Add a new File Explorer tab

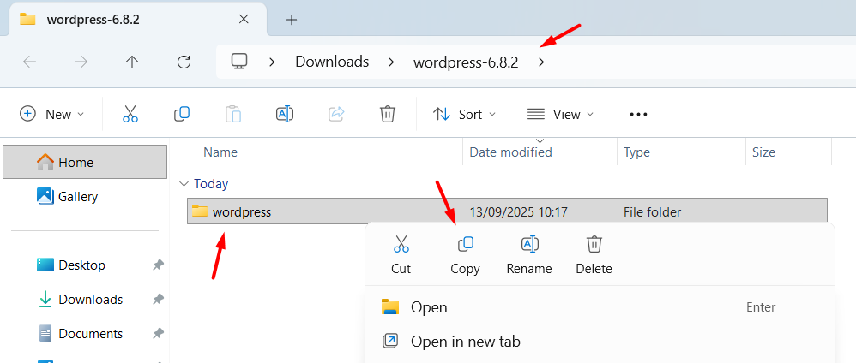pyautogui.click(x=292, y=19)
